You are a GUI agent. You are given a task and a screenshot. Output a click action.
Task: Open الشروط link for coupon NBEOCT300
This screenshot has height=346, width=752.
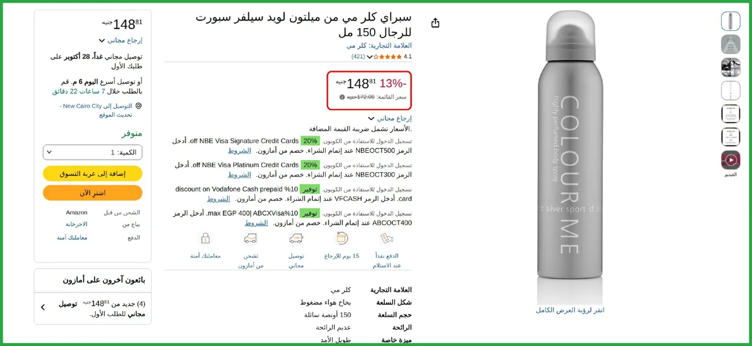pos(239,175)
